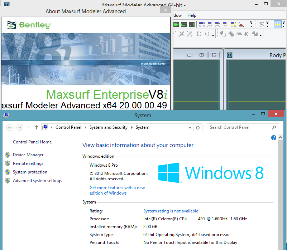This screenshot has width=287, height=250.
Task: Open the Surfaces table window icon
Action: (217, 24)
